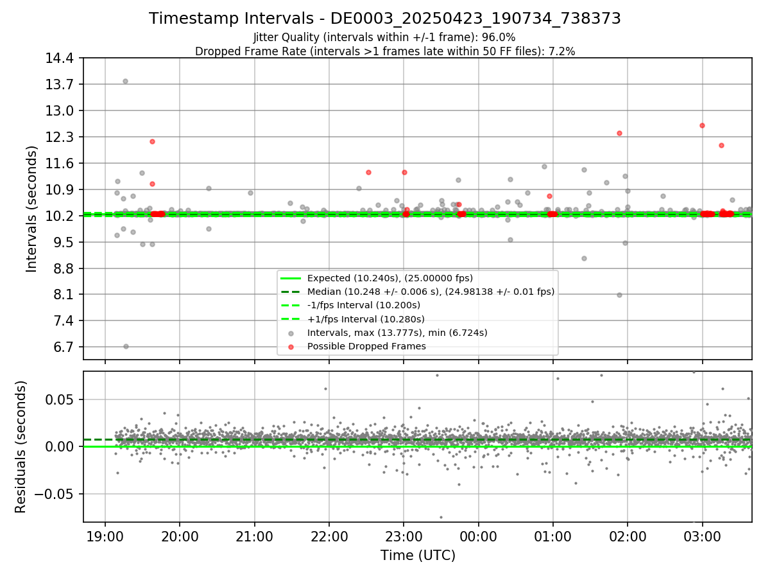Click the 03:00 x-axis tick label
Screen dimensions: 770x578
pos(702,536)
